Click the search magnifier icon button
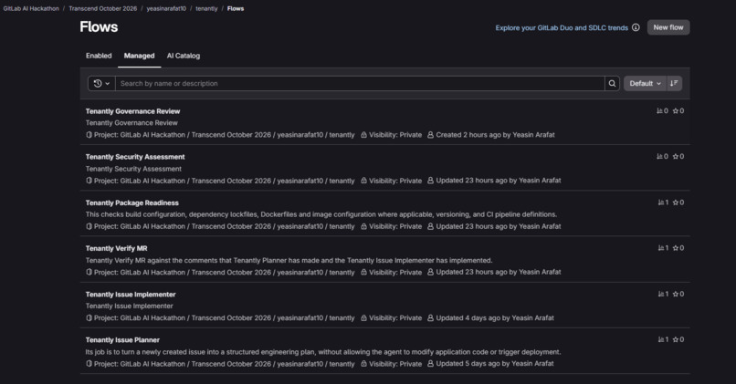The image size is (736, 384). (612, 83)
